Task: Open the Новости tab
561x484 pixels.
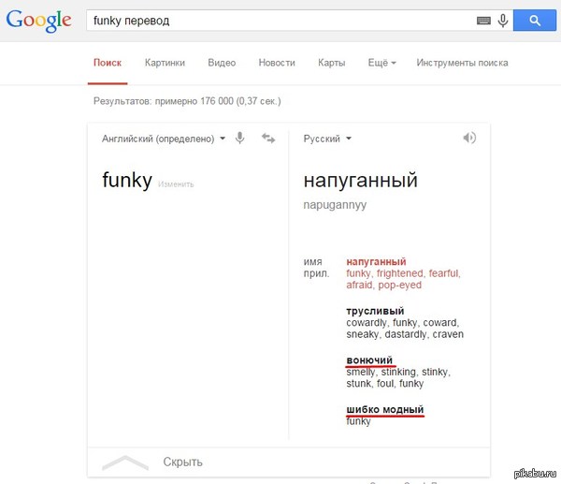Action: point(277,63)
